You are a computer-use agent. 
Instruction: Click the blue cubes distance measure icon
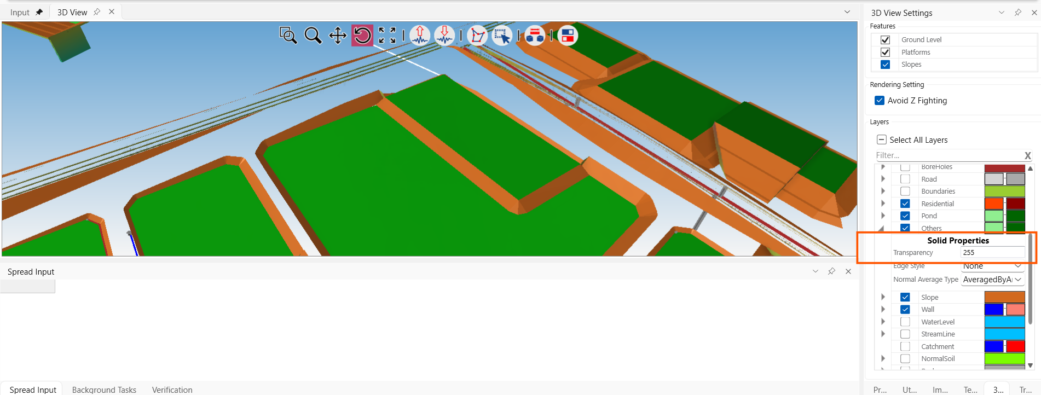[x=535, y=36]
